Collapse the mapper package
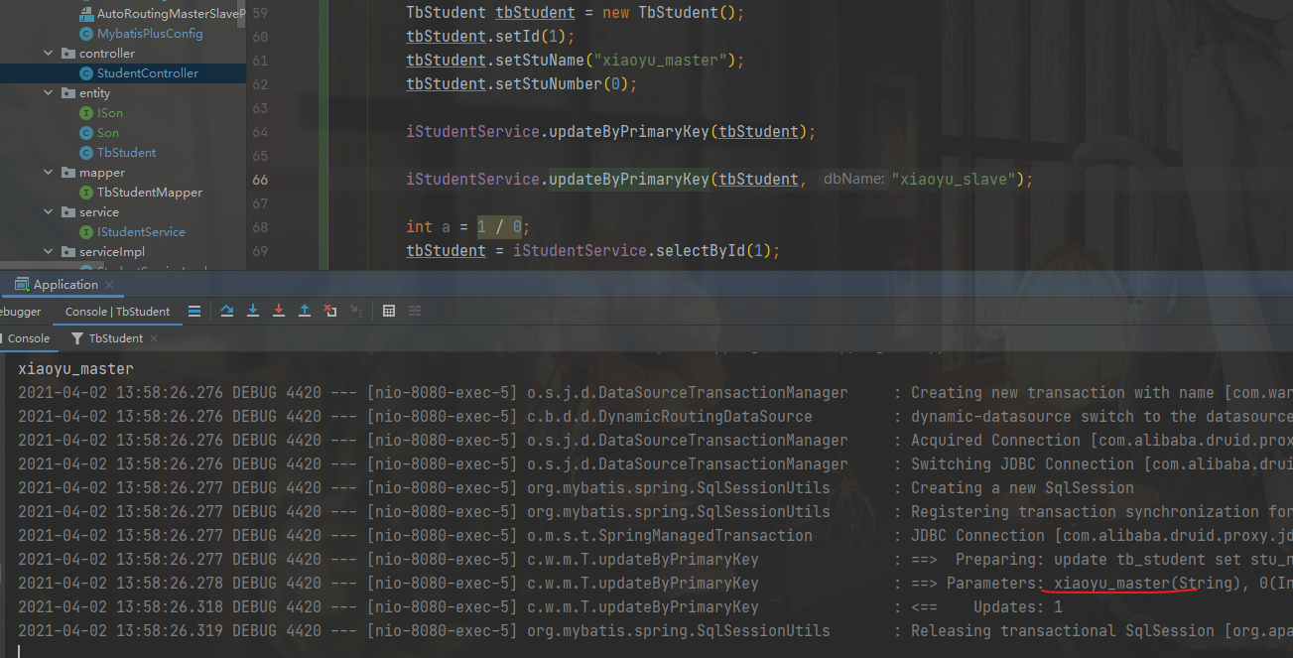The width and height of the screenshot is (1293, 658). click(x=48, y=172)
